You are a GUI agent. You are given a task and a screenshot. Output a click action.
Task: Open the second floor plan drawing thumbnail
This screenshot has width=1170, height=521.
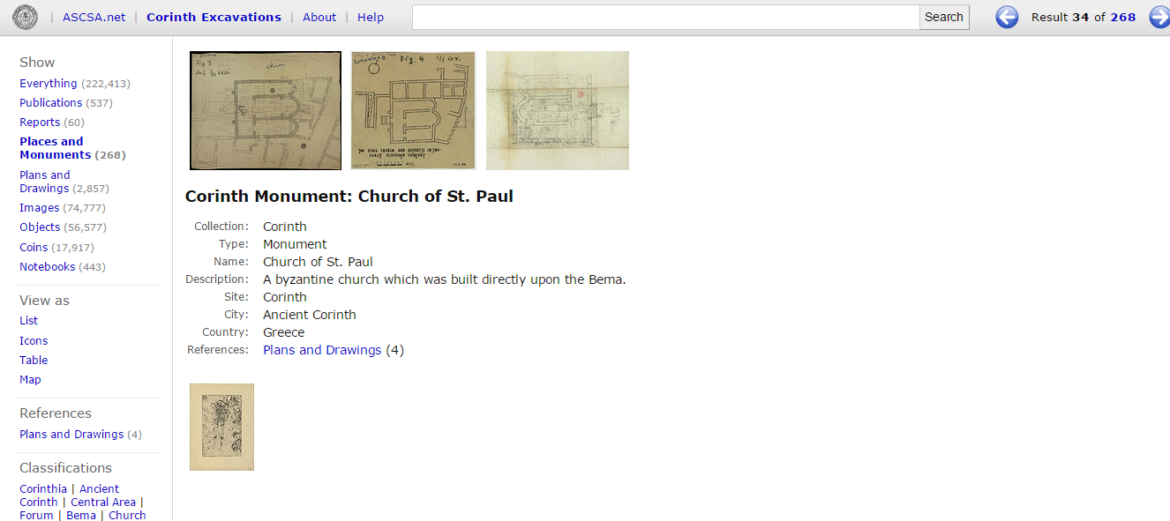tap(413, 110)
